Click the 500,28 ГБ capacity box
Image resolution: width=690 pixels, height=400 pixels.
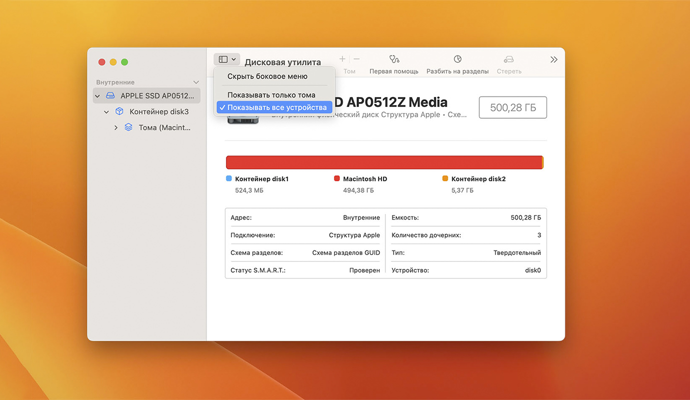513,107
